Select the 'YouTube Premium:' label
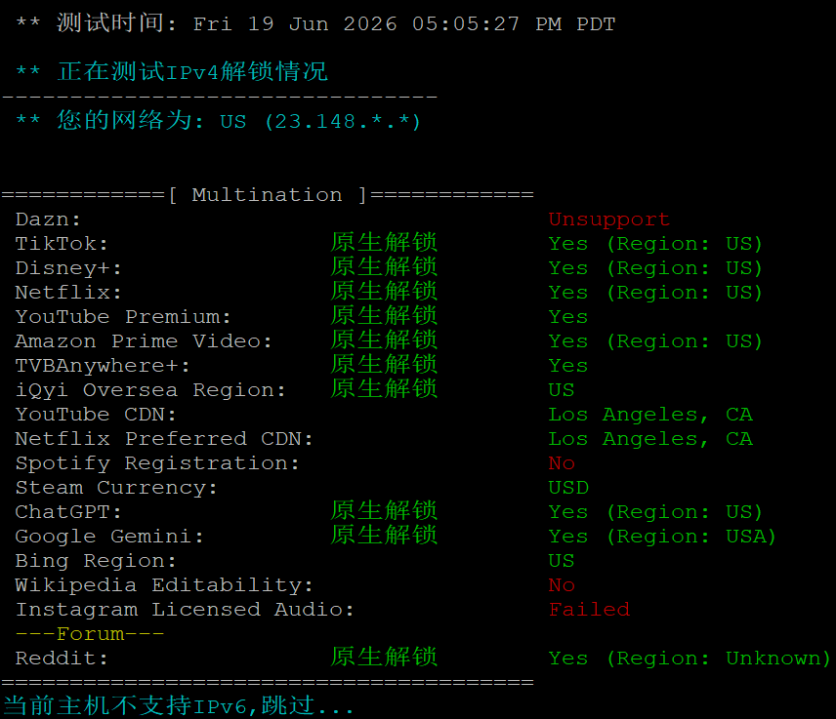The image size is (836, 719). (x=123, y=317)
